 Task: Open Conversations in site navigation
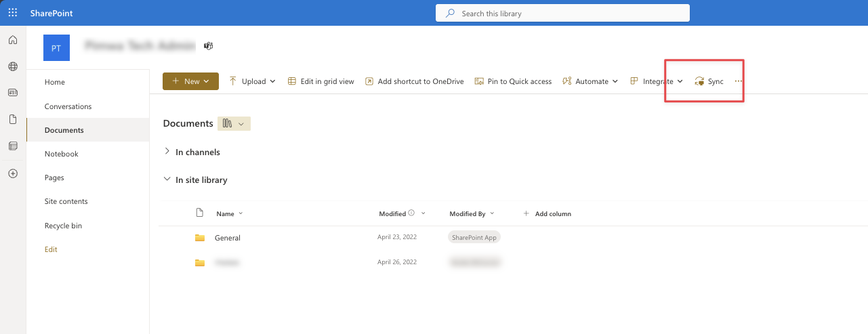pos(68,106)
